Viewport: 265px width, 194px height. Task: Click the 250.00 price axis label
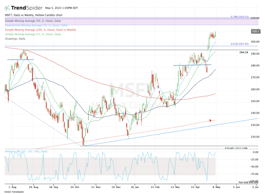click(x=255, y=101)
